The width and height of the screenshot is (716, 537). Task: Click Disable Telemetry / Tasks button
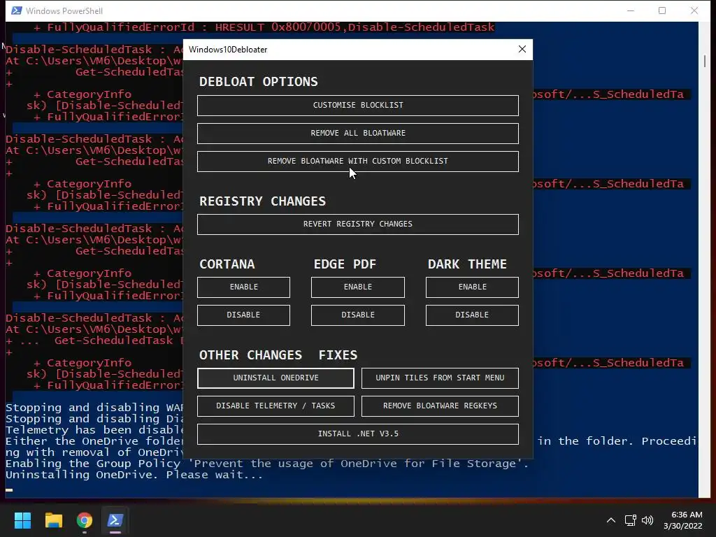coord(275,406)
